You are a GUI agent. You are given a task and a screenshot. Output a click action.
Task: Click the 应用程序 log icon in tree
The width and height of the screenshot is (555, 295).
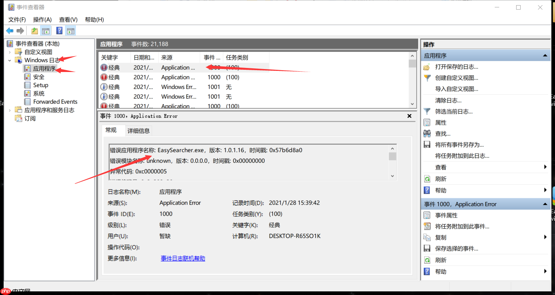click(27, 68)
